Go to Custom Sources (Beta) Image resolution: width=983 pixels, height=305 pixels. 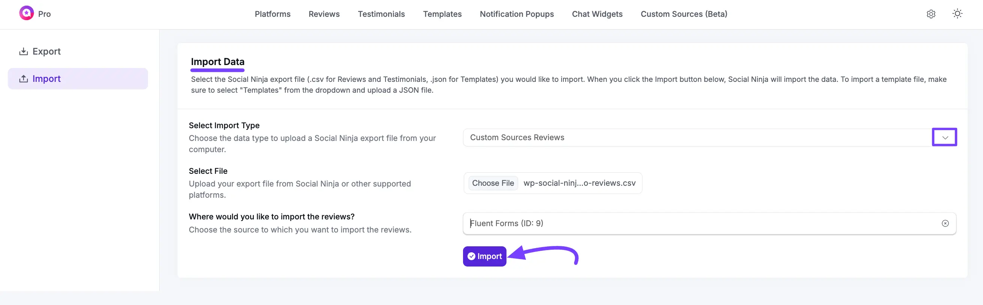tap(684, 14)
